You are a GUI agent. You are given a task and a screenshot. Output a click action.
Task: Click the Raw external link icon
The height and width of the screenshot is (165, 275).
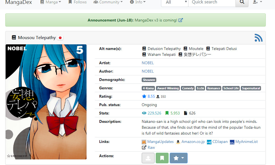[144, 147]
